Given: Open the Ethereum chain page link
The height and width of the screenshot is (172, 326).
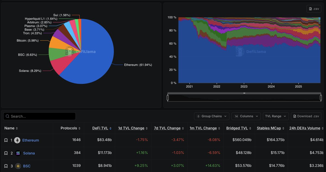Looking at the screenshot, I should [31, 140].
